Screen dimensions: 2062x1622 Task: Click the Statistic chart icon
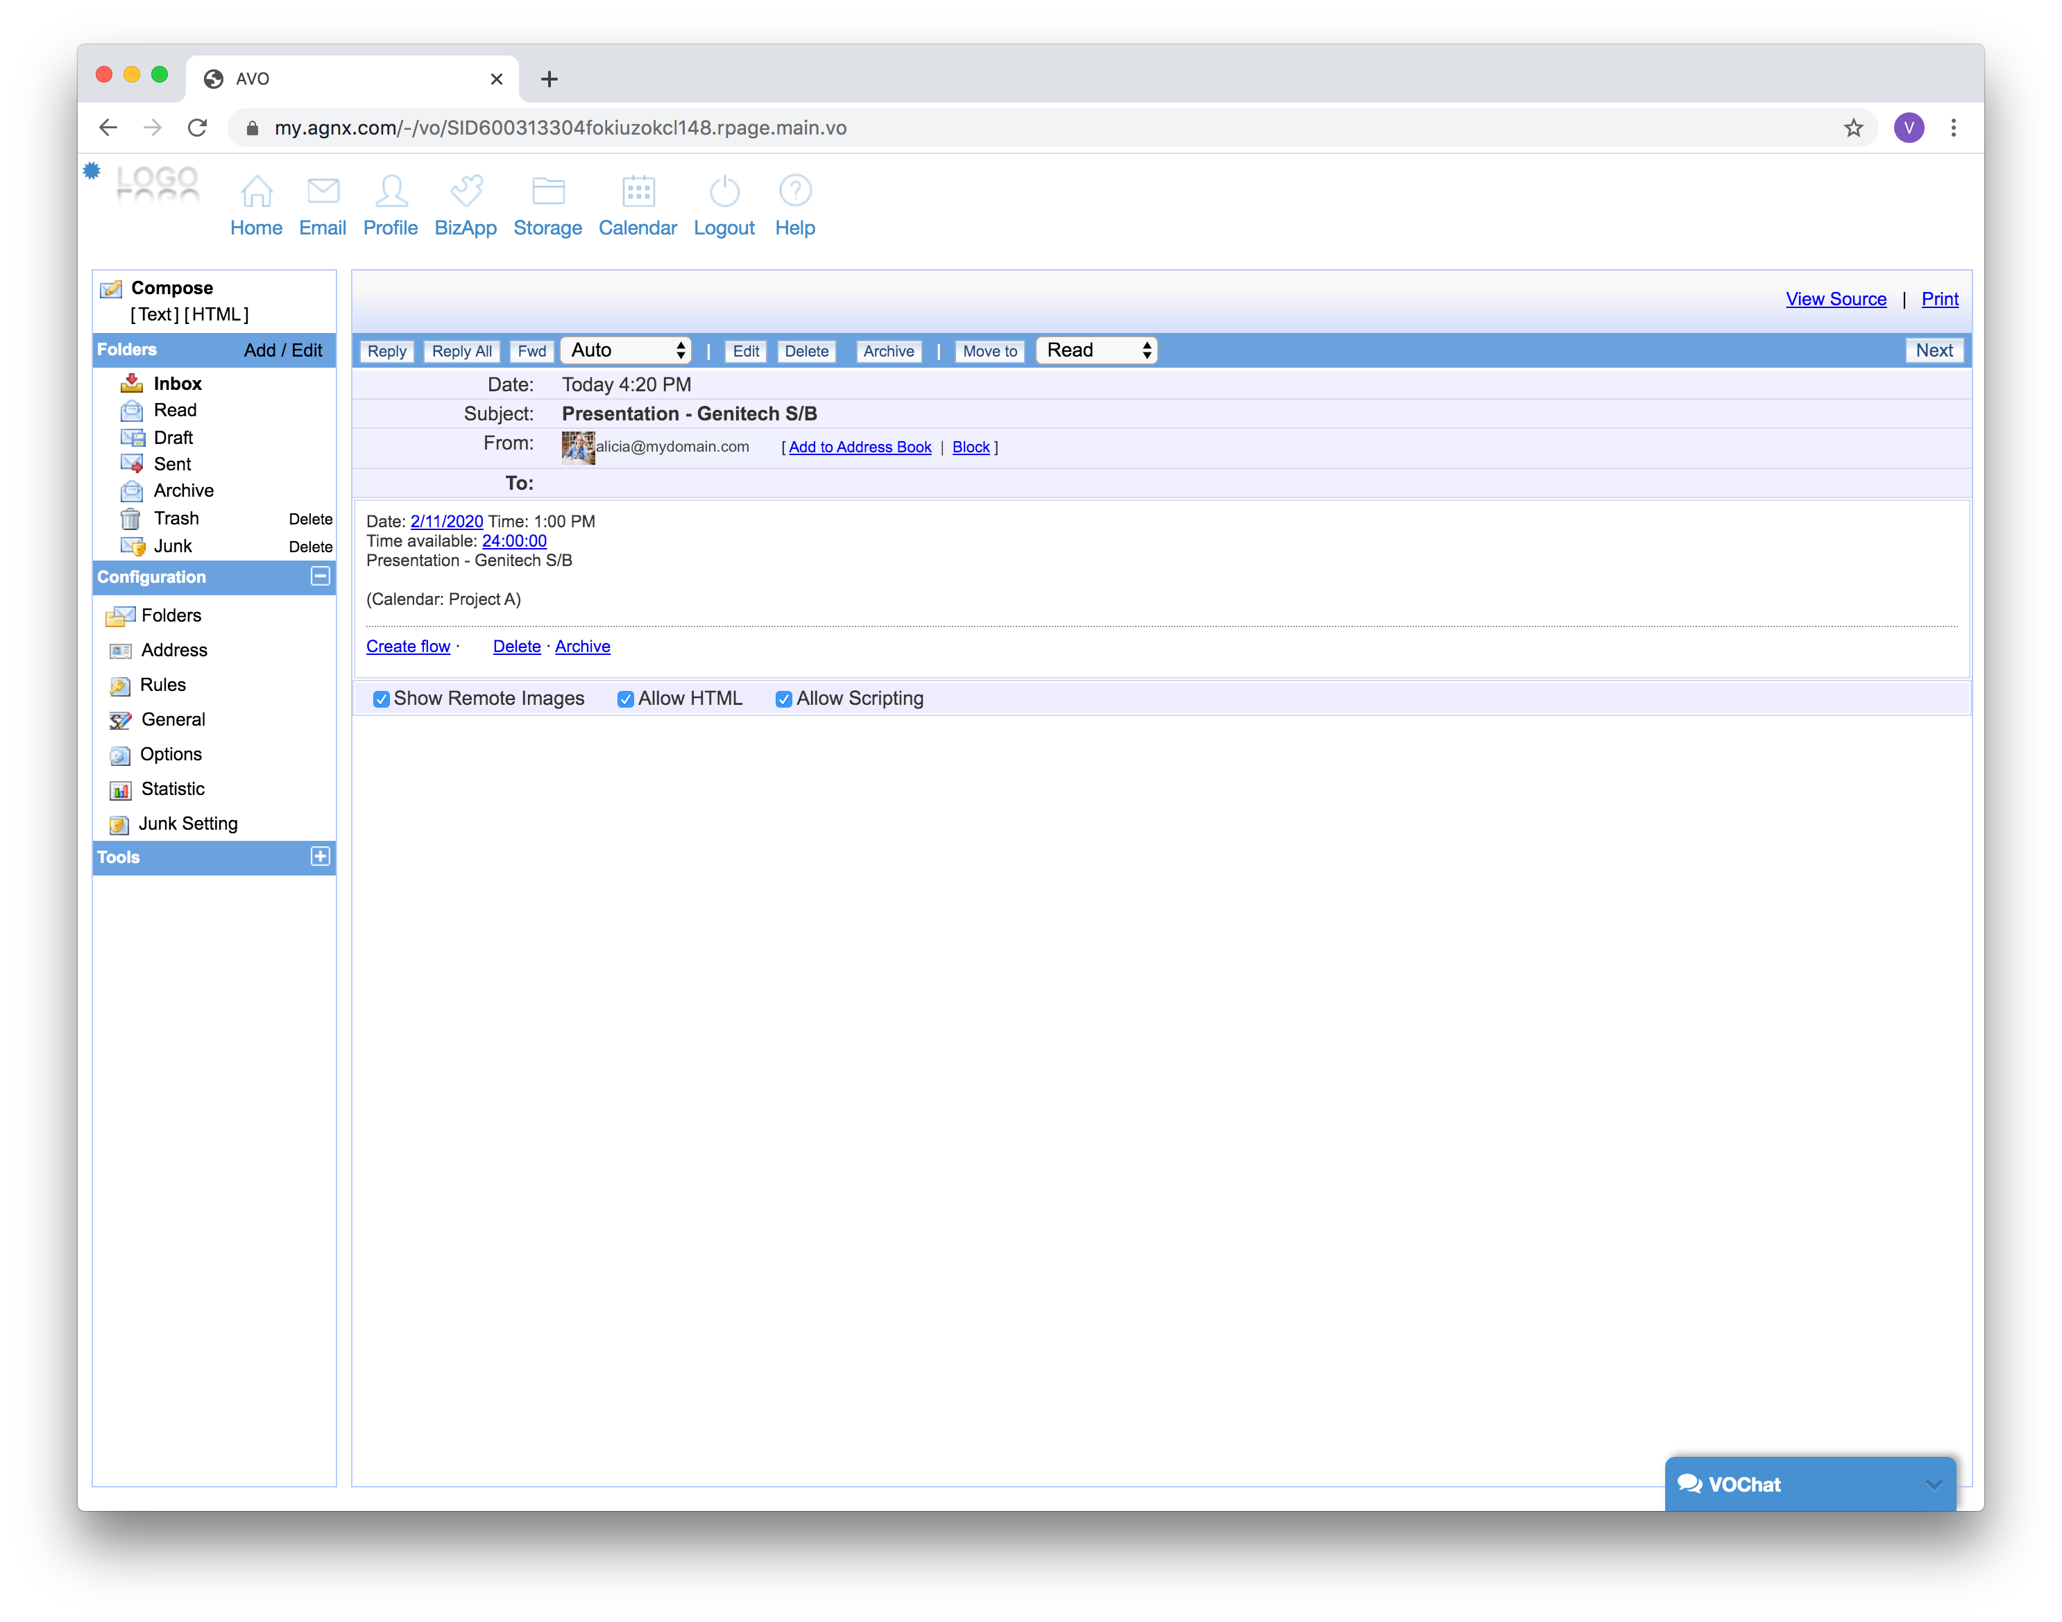click(x=121, y=790)
